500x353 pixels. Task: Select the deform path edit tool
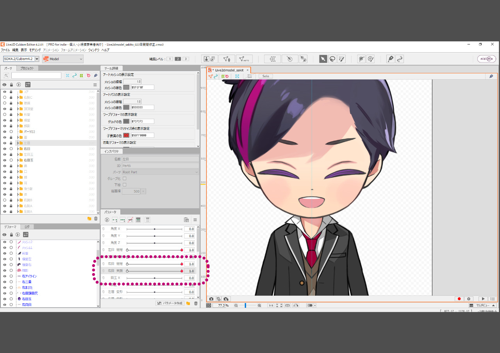tap(361, 59)
